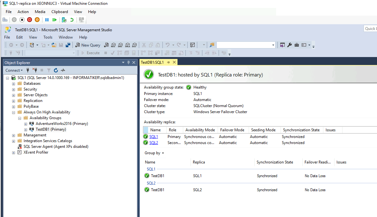
Task: Click the Object Explorer Refresh icon
Action: (x=56, y=70)
